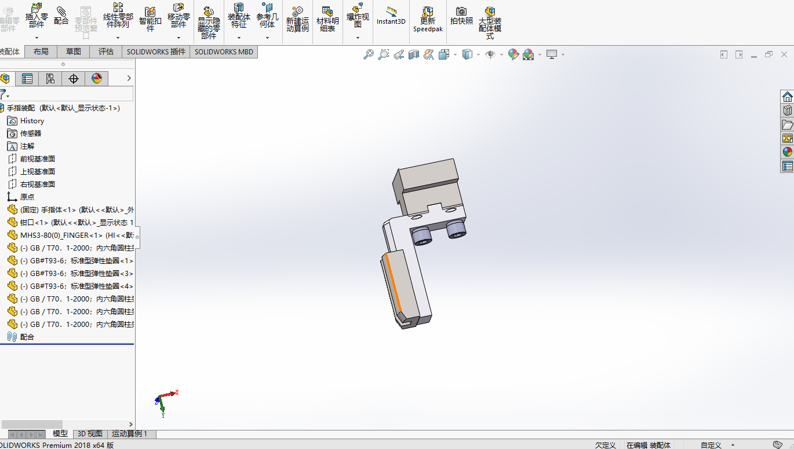Click Apply Scene icon

pos(529,54)
